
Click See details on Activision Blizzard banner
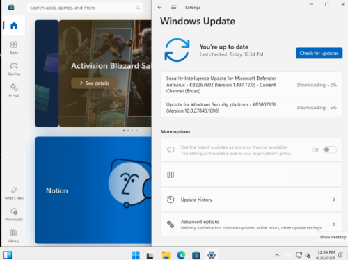[94, 83]
